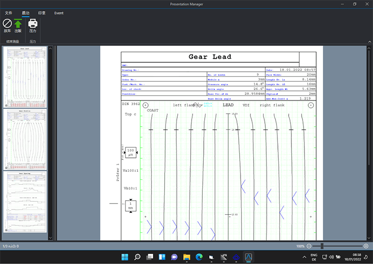Click the 'Va100:1' scale label
The width and height of the screenshot is (373, 264).
click(131, 170)
